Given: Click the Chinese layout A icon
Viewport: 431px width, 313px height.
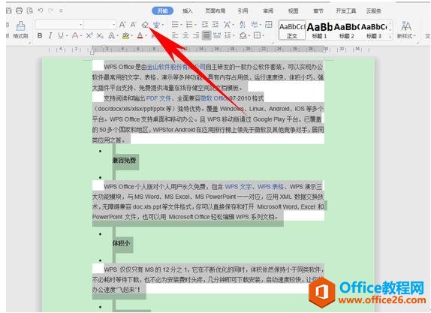Looking at the screenshot, I should [227, 25].
